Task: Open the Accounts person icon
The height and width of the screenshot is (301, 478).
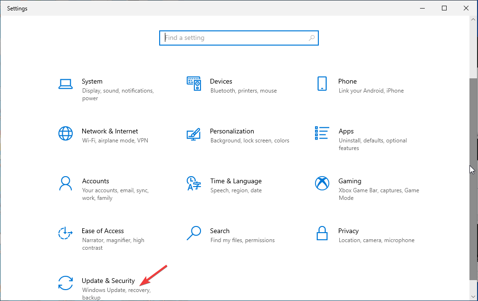Action: [65, 183]
